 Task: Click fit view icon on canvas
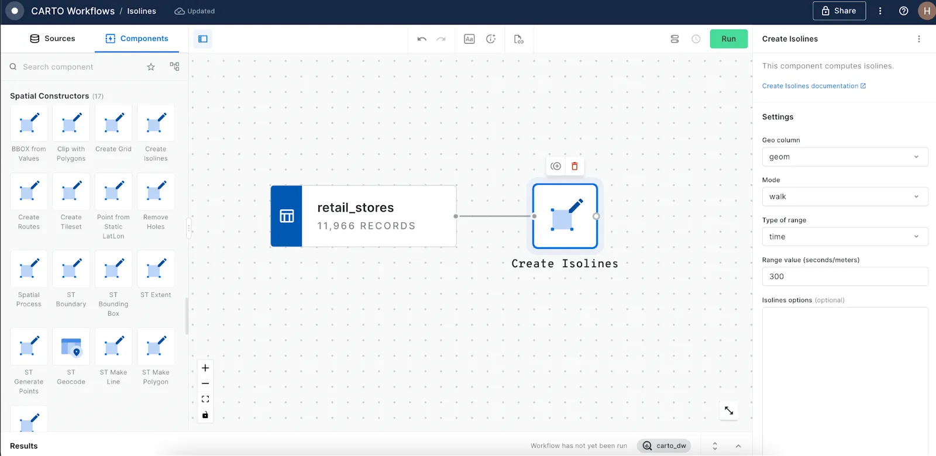(x=205, y=399)
